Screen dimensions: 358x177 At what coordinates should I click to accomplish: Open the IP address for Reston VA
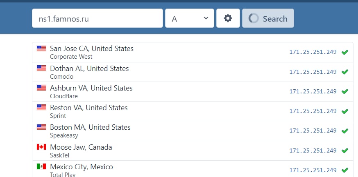(313, 111)
